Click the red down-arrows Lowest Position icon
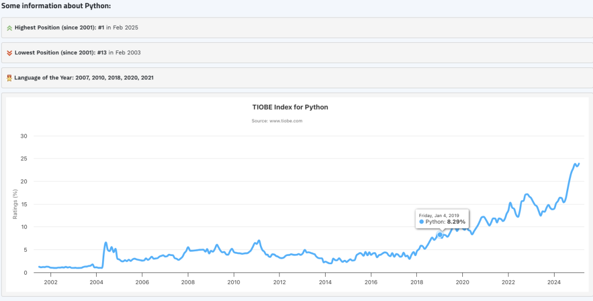 coord(10,53)
